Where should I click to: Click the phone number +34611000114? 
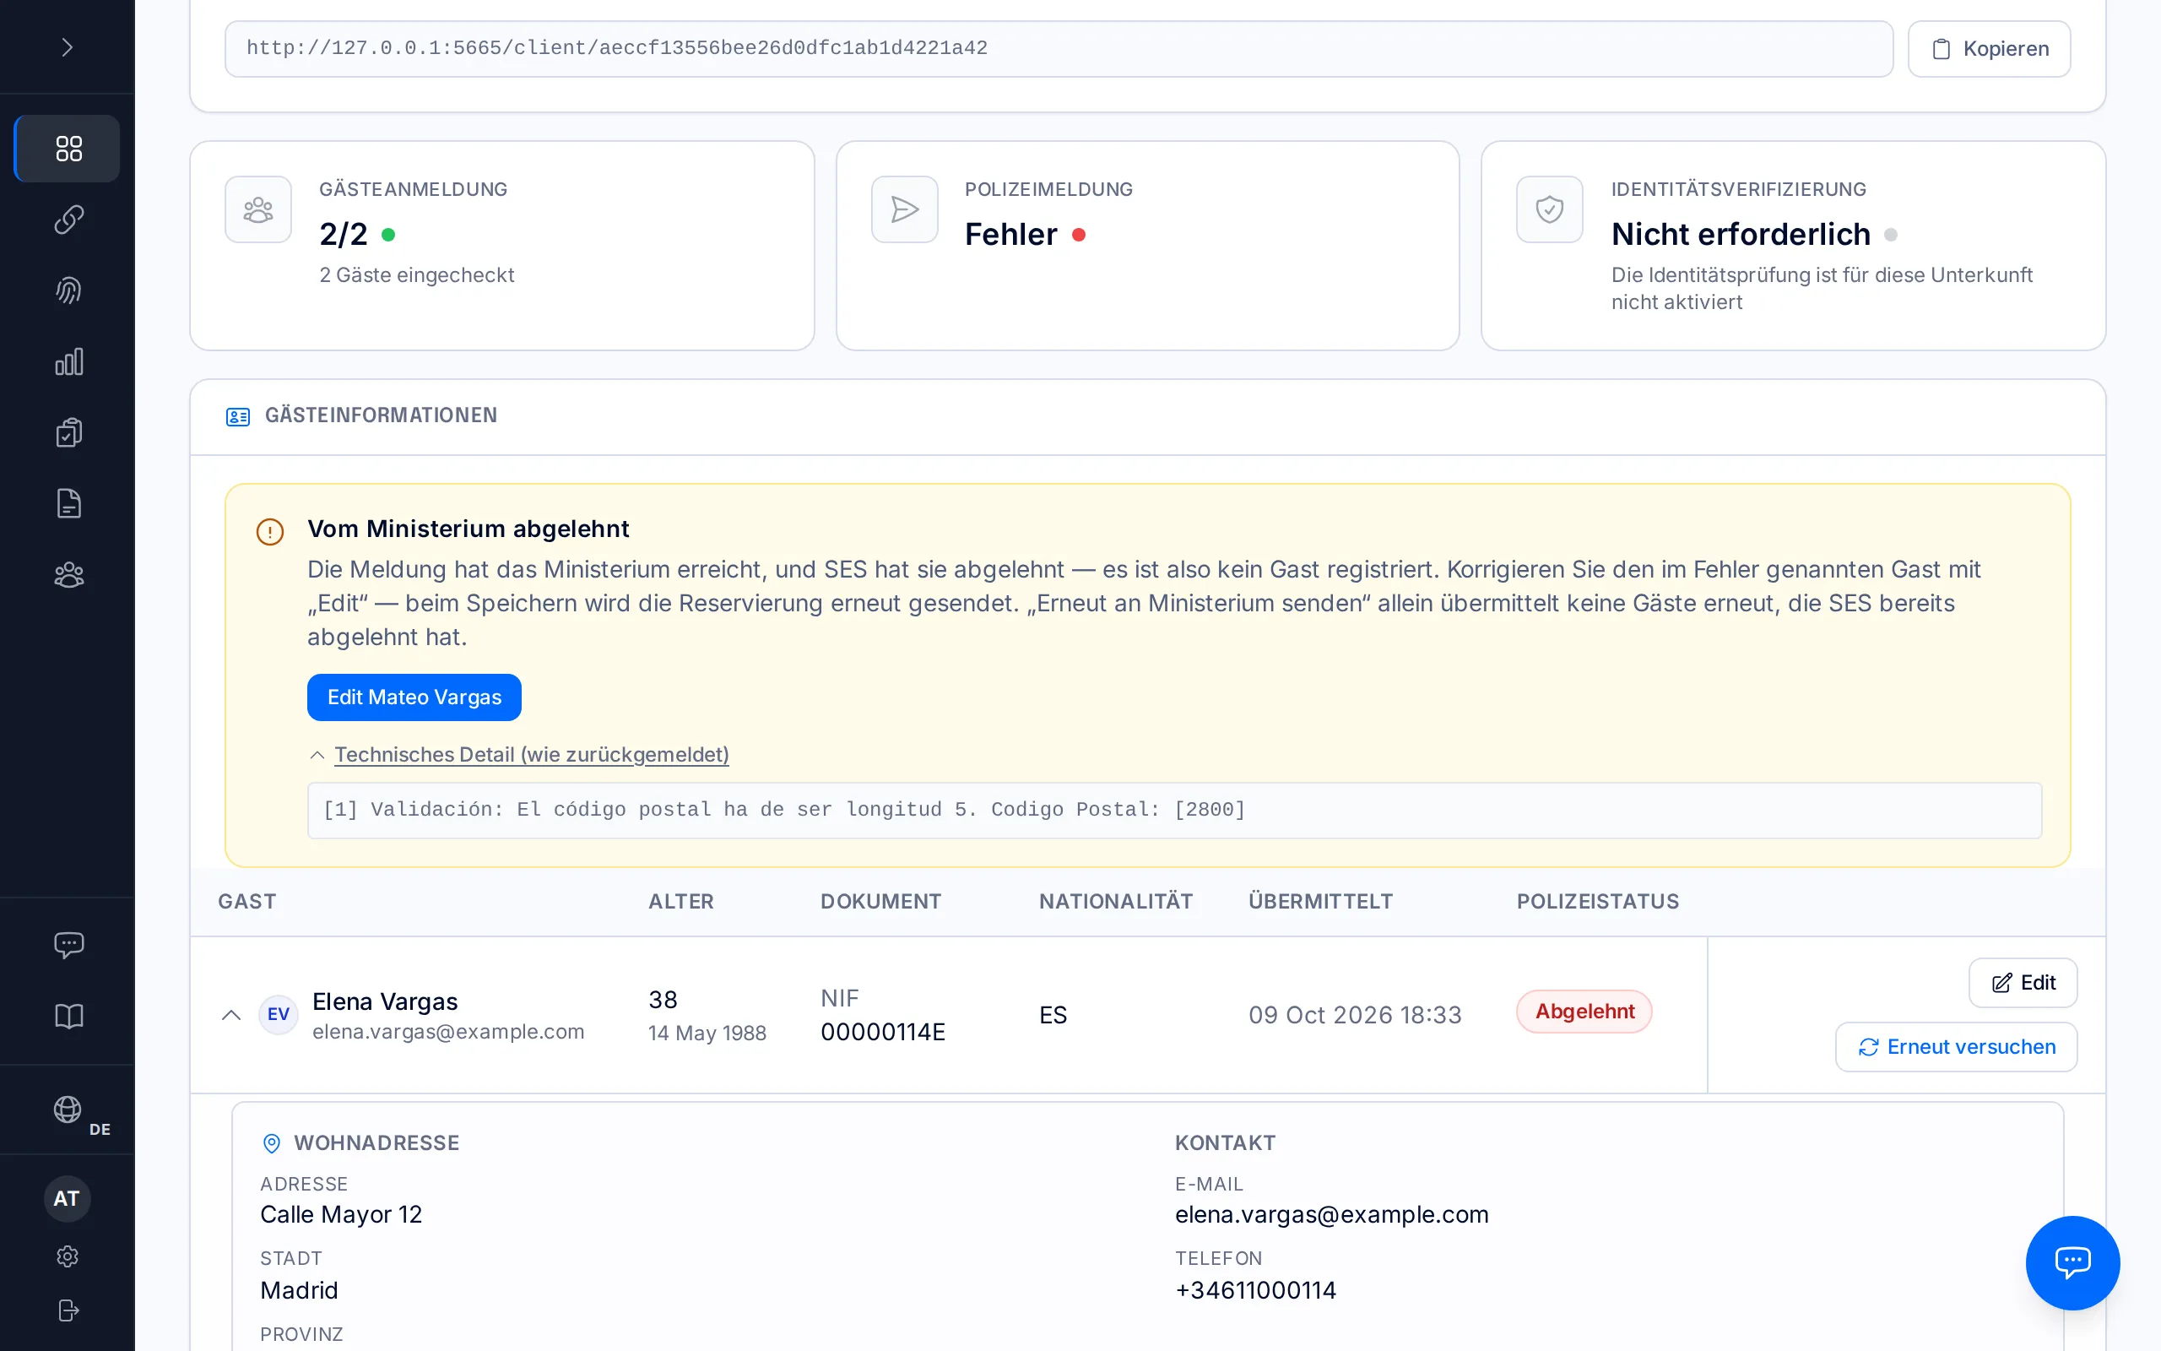point(1255,1290)
